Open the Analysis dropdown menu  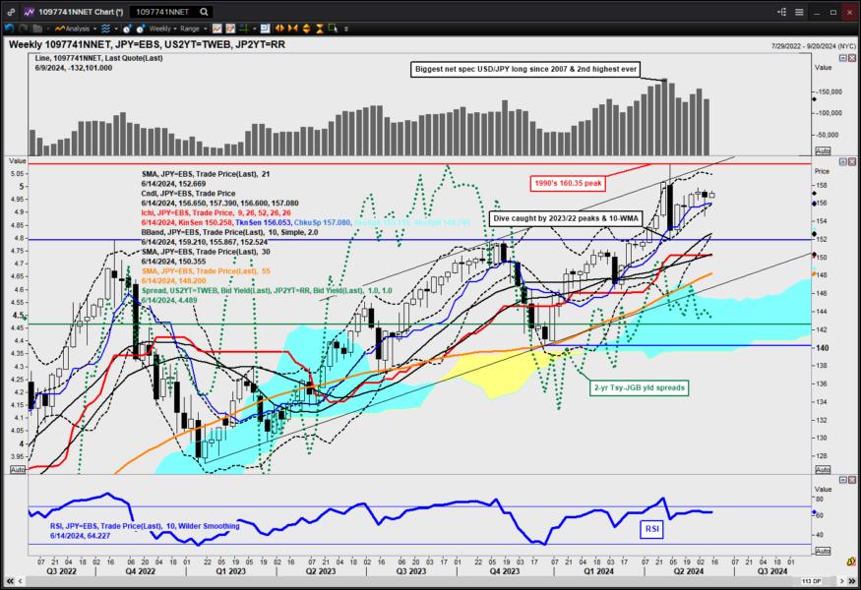pos(76,29)
